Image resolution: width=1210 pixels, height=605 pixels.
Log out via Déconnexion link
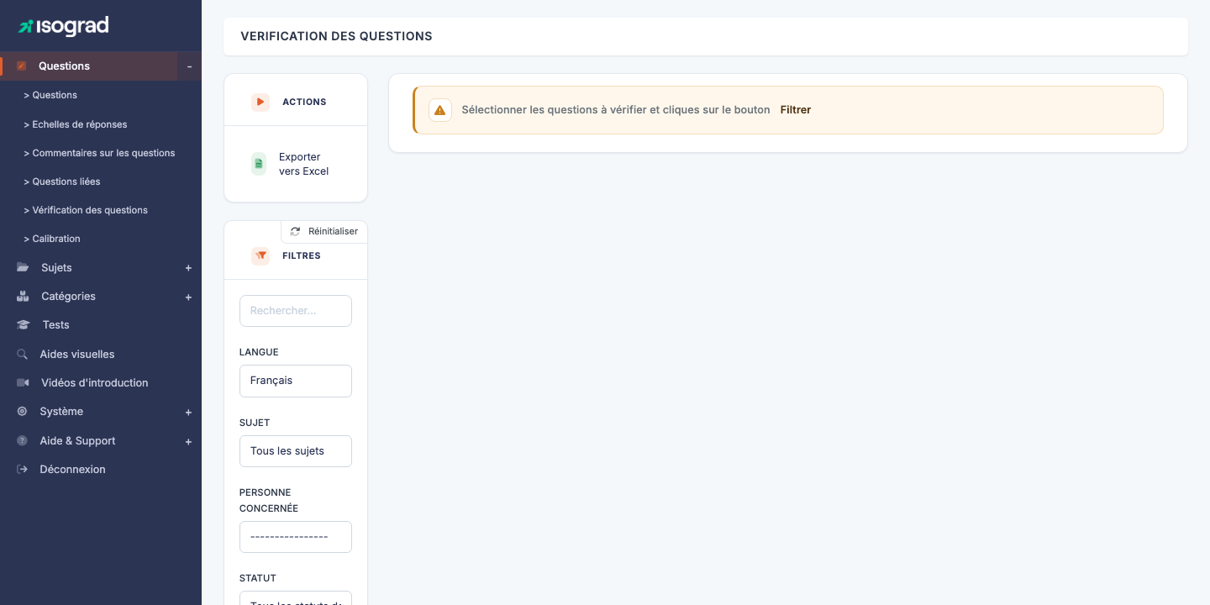pyautogui.click(x=73, y=469)
